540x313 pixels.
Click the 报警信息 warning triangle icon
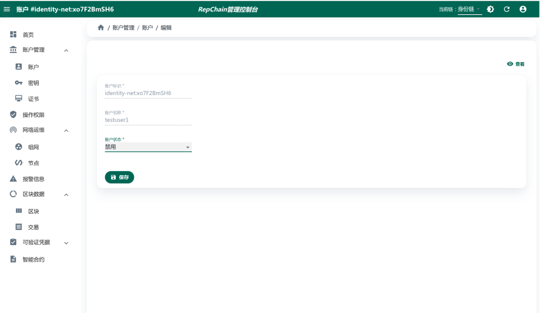click(13, 179)
